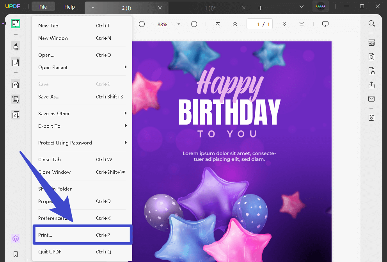Zoom in with the plus icon

tap(194, 24)
